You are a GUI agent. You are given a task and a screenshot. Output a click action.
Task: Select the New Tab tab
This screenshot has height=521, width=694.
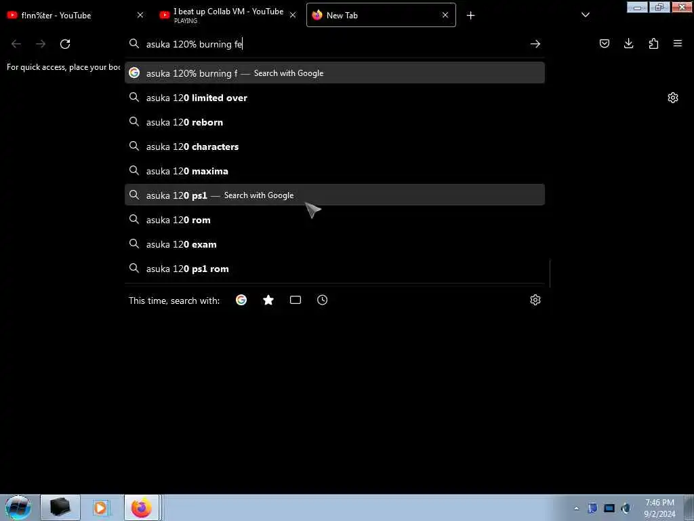point(381,15)
